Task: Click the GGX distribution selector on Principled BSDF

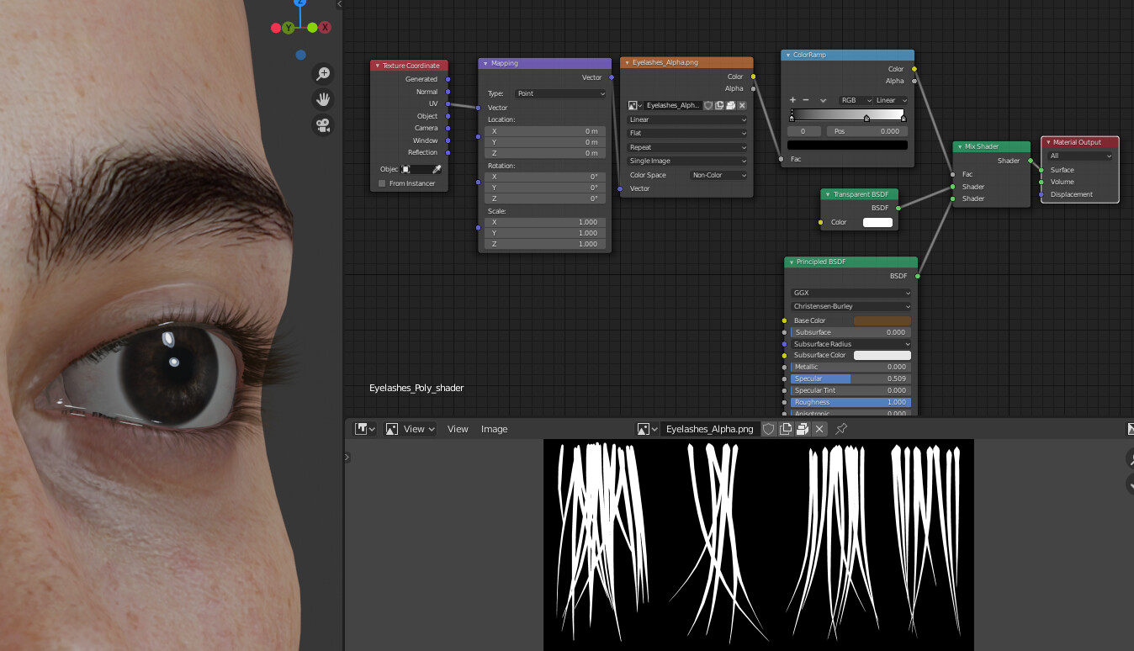Action: click(850, 293)
